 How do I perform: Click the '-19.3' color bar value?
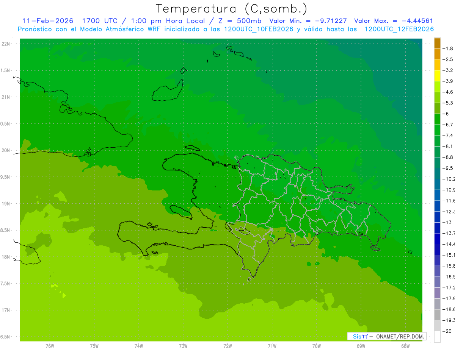449,320
